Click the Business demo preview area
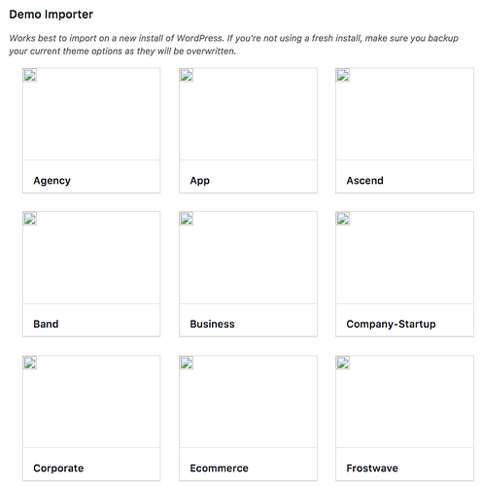This screenshot has width=482, height=486. click(x=248, y=258)
